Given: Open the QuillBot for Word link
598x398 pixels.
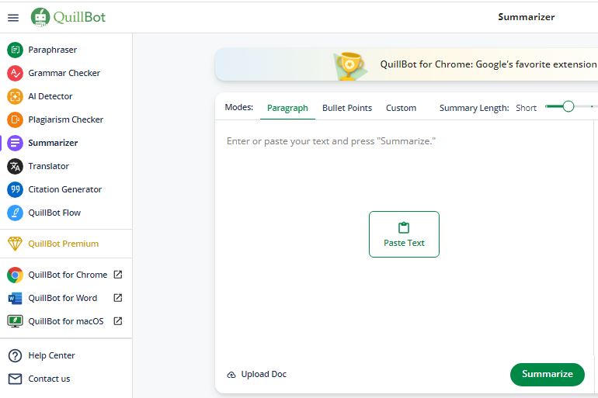Looking at the screenshot, I should pos(63,298).
